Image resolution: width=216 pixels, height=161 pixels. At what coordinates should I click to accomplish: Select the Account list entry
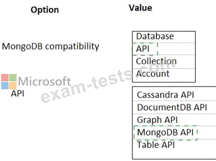[x=164, y=74]
